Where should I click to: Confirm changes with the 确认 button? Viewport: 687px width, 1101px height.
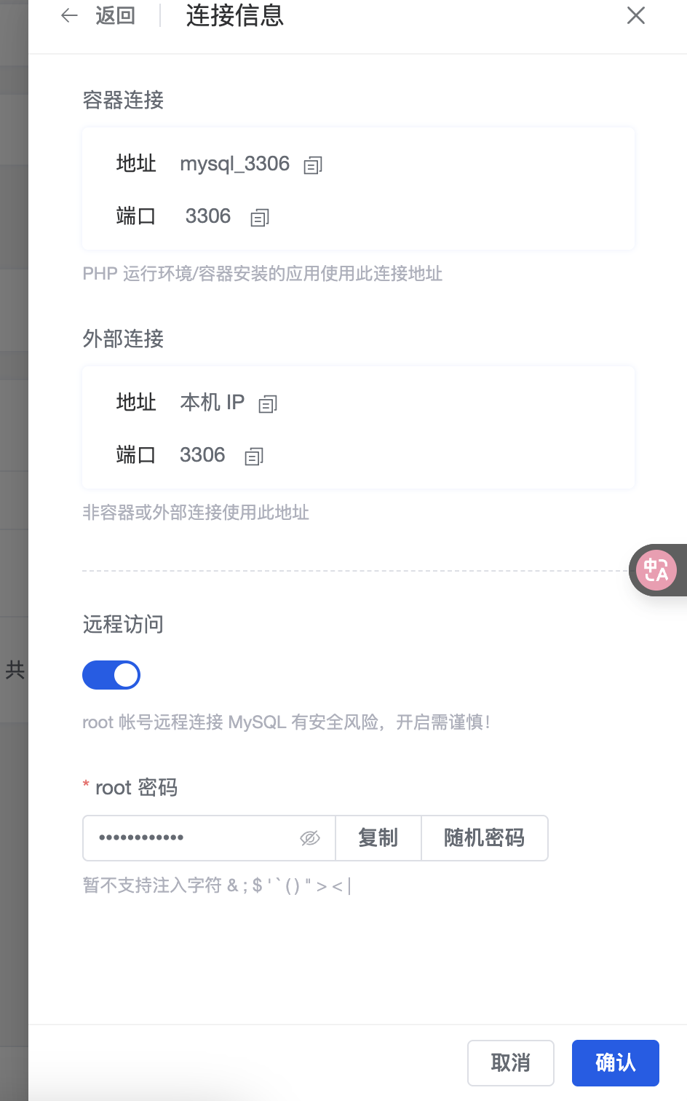click(616, 1063)
